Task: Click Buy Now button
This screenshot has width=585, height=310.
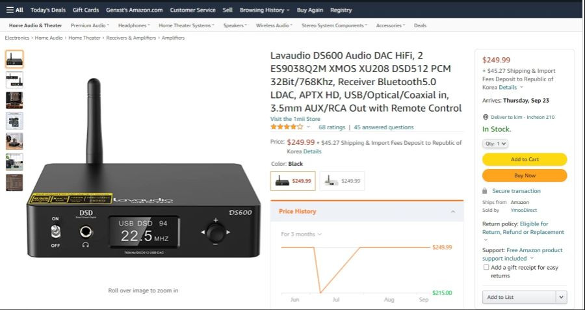Action: click(x=525, y=175)
